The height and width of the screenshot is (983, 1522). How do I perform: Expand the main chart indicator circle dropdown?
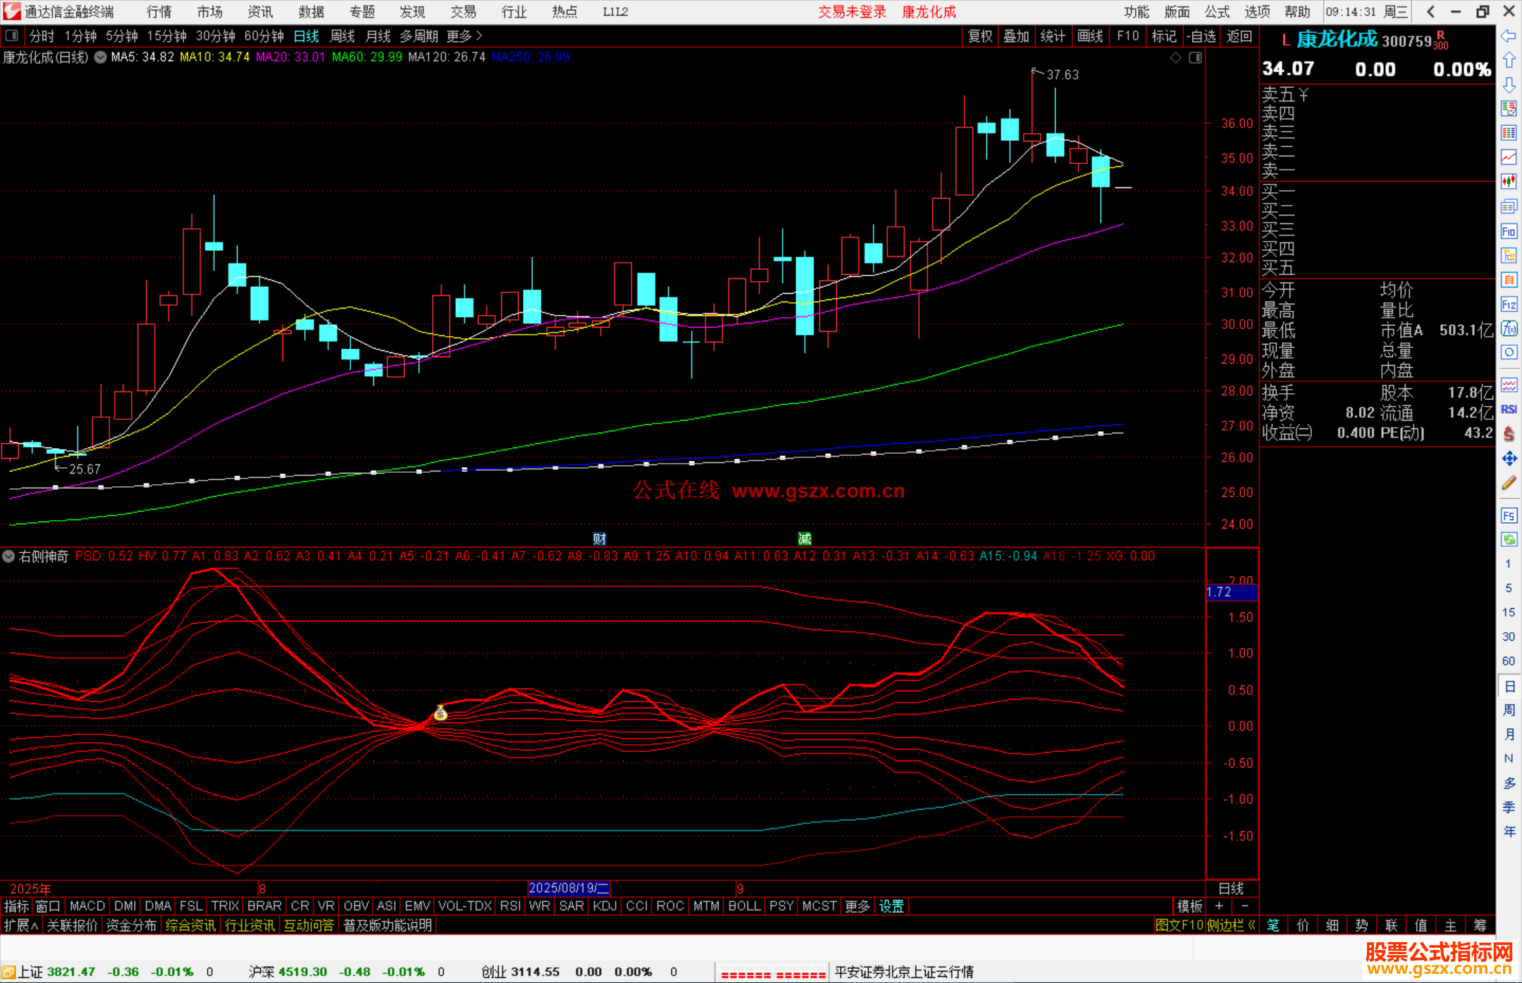point(101,57)
